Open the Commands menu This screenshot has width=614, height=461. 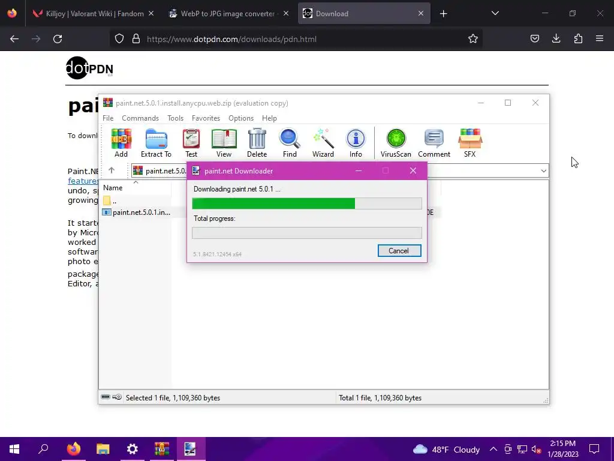140,118
